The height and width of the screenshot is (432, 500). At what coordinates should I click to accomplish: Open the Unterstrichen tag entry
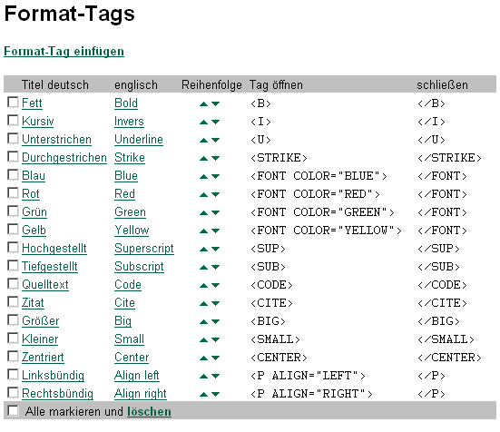57,140
